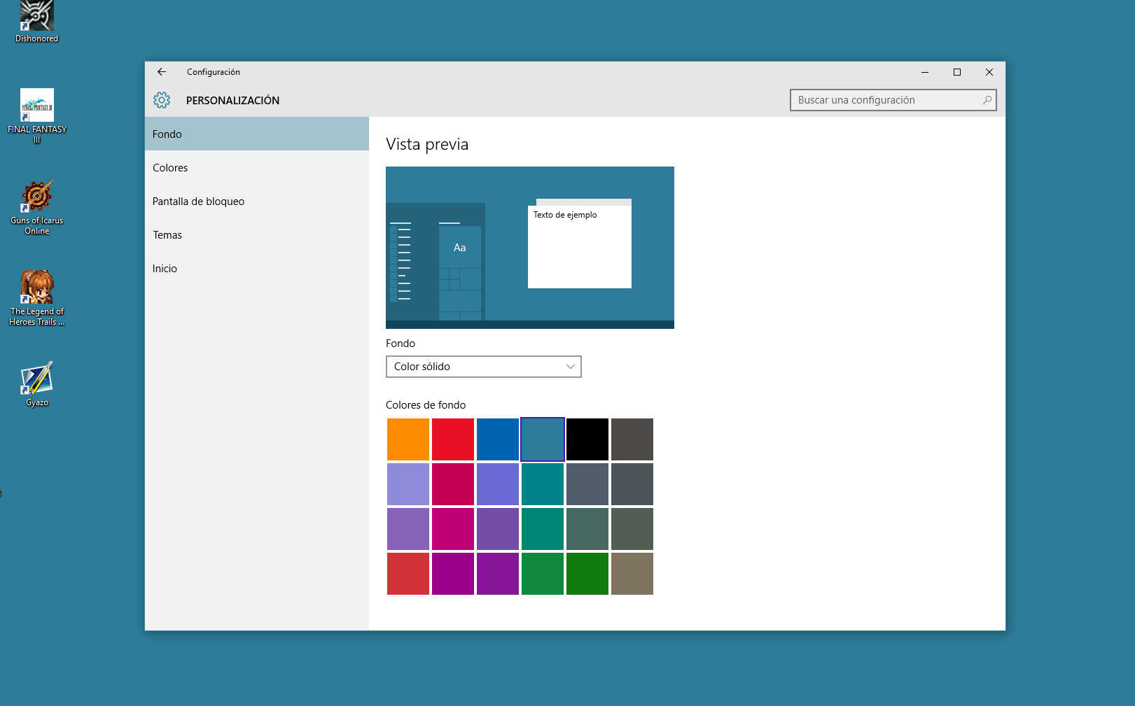Pick the sea green color in third row
The width and height of the screenshot is (1135, 706).
(x=543, y=529)
